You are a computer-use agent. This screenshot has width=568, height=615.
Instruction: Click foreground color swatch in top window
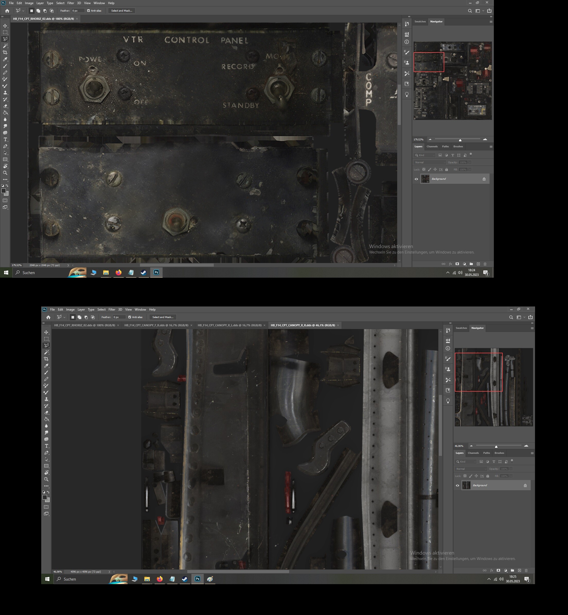(x=4, y=191)
